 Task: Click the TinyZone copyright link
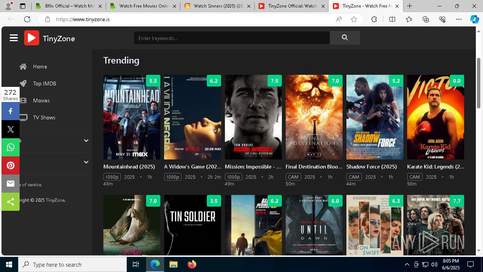click(55, 200)
